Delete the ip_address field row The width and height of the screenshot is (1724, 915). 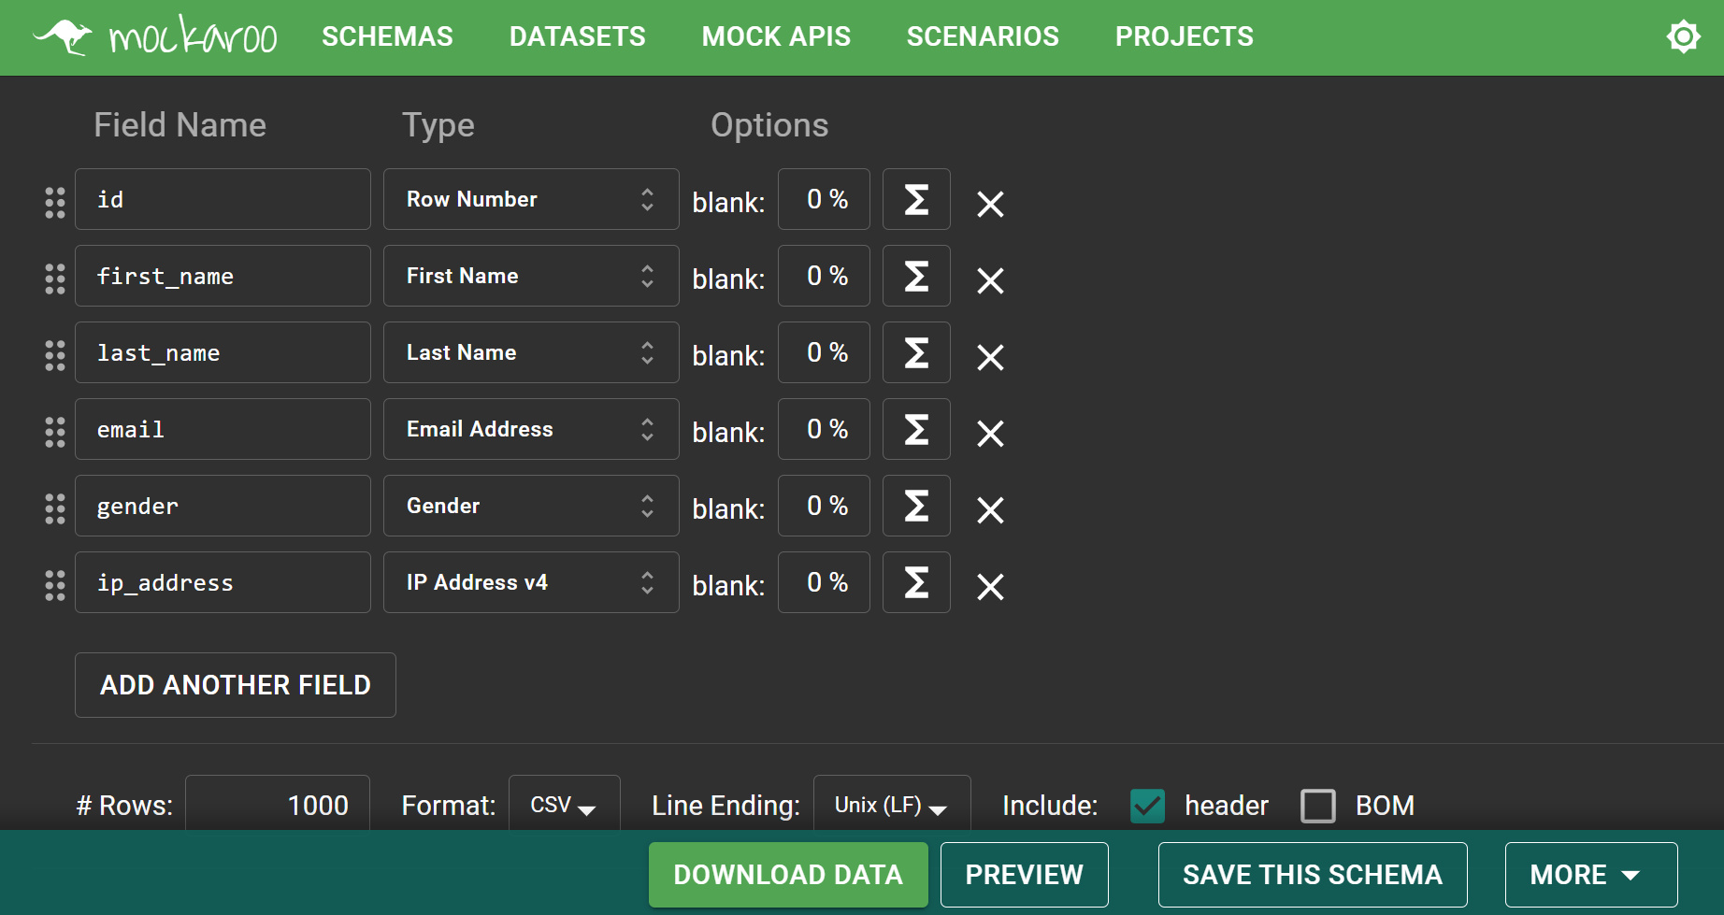(x=990, y=587)
